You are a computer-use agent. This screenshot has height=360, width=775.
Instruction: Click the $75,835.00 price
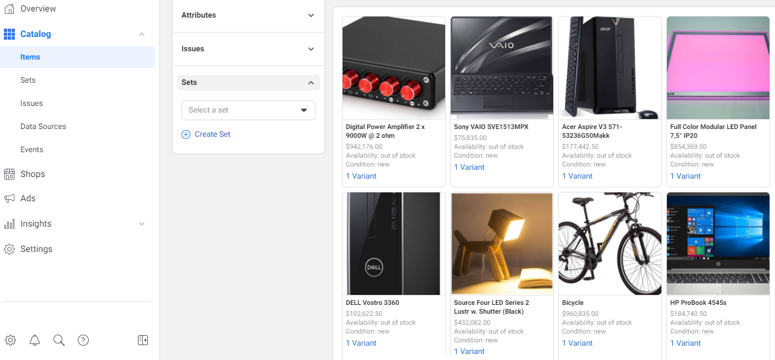471,138
